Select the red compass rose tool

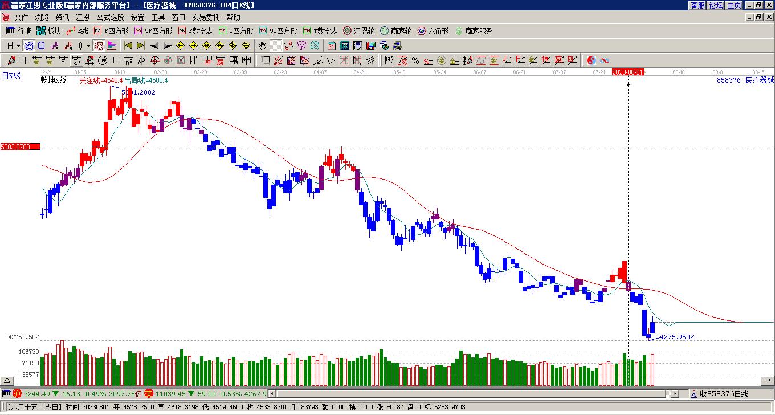pyautogui.click(x=168, y=60)
